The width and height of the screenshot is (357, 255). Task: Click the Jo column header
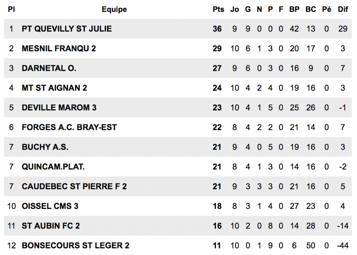[235, 9]
